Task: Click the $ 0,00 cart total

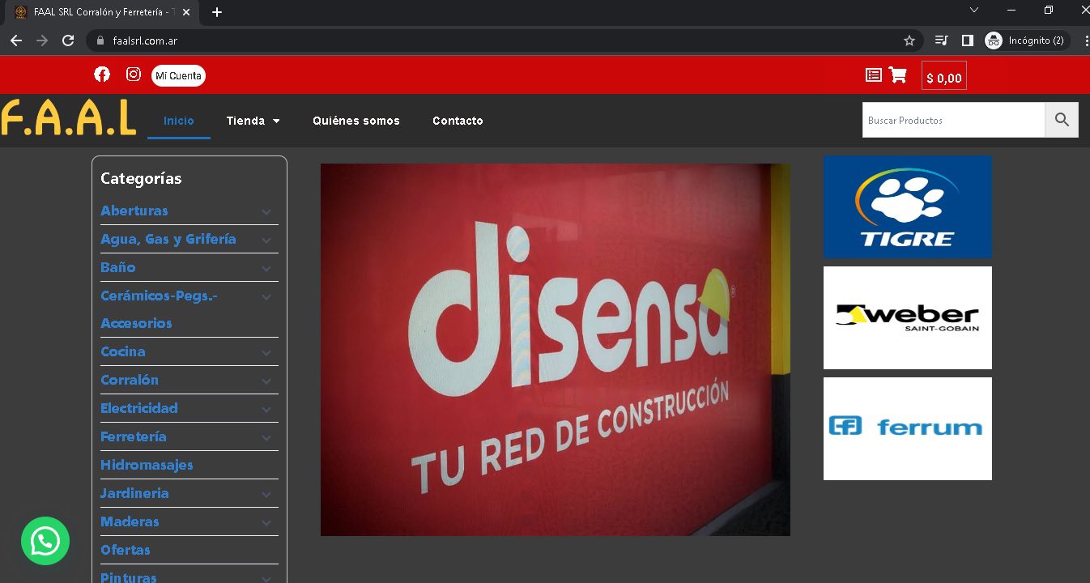Action: (943, 78)
